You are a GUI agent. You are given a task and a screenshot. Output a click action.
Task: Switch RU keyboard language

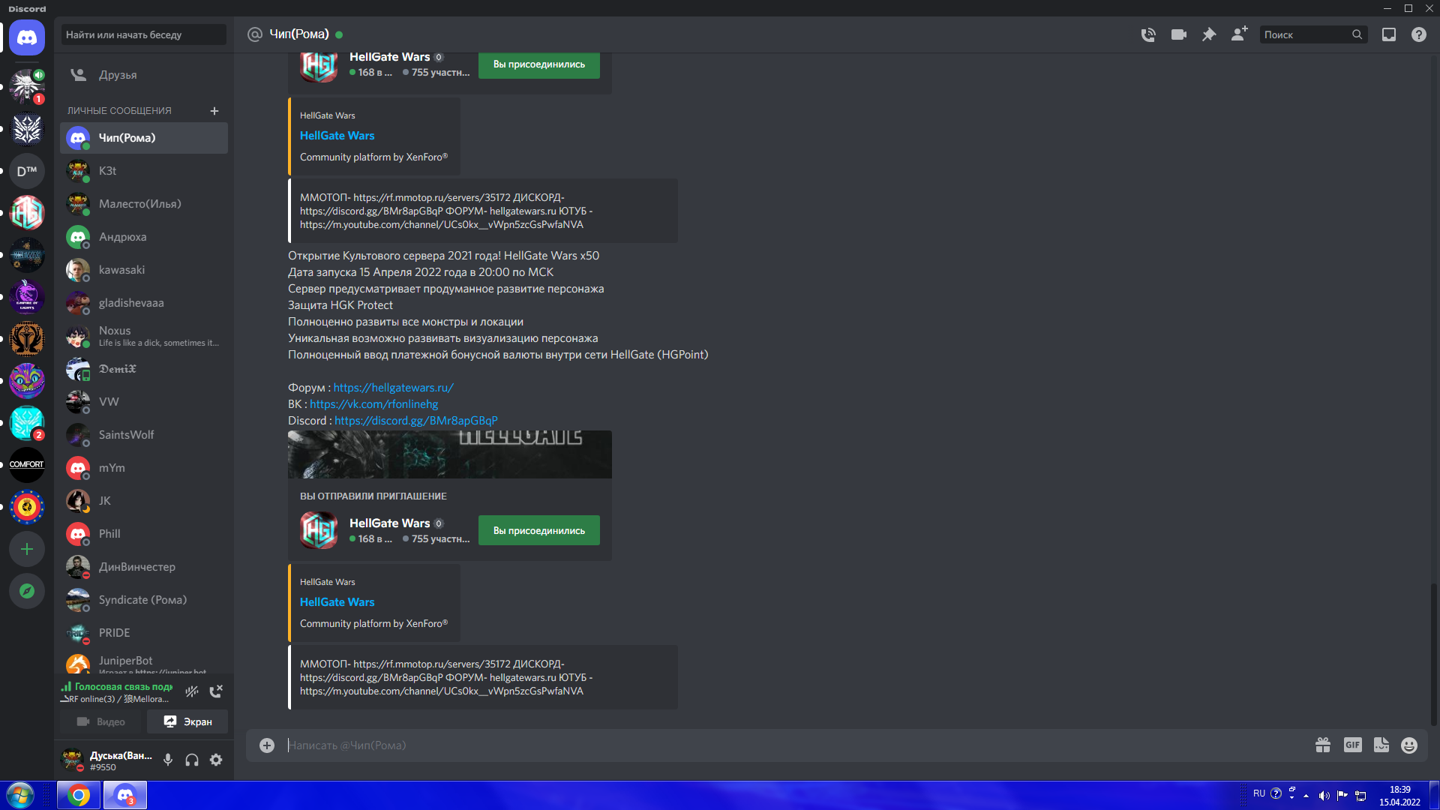coord(1259,793)
